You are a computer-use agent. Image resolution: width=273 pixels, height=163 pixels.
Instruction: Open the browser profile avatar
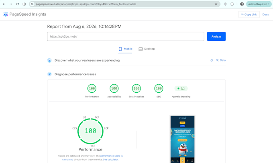coord(242,4)
